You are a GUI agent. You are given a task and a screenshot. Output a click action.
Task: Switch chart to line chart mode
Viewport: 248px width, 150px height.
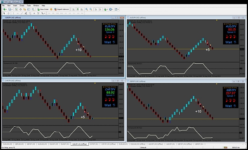[82, 9]
